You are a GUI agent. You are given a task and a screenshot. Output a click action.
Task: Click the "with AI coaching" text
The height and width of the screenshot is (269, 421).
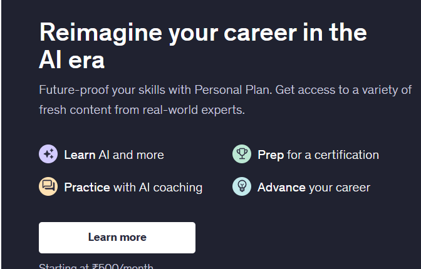pos(157,187)
